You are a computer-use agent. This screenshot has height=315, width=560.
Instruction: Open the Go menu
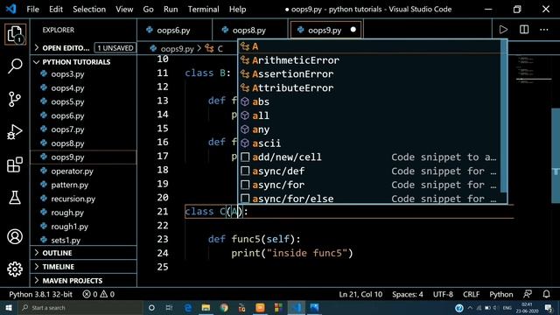[x=148, y=10]
